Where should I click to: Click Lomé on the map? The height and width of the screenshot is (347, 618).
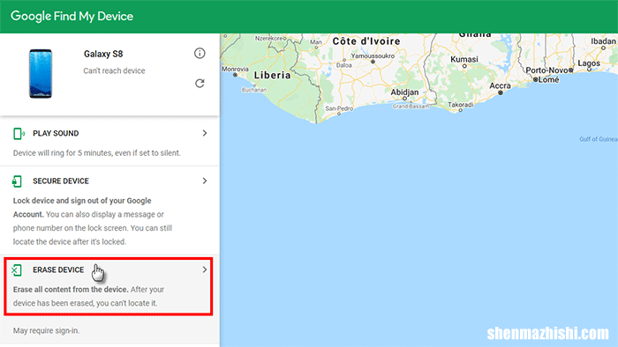click(548, 80)
